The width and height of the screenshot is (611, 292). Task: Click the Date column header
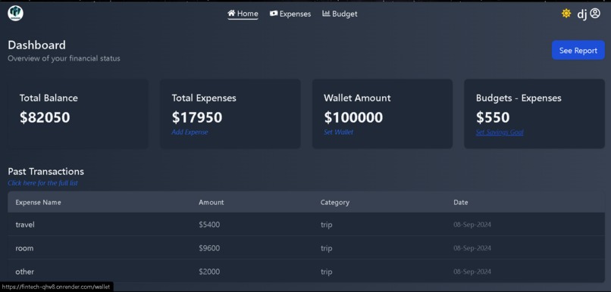click(x=461, y=202)
